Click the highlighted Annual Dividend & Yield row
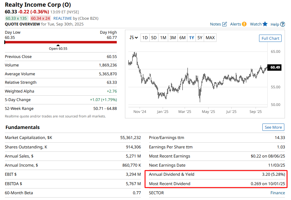This screenshot has height=200, width=291. pos(216,175)
